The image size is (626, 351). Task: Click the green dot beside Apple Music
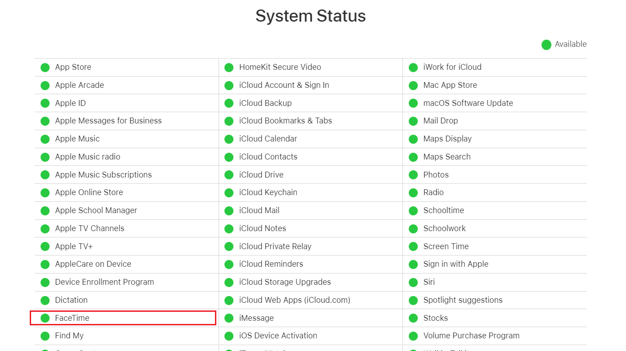[x=45, y=139]
